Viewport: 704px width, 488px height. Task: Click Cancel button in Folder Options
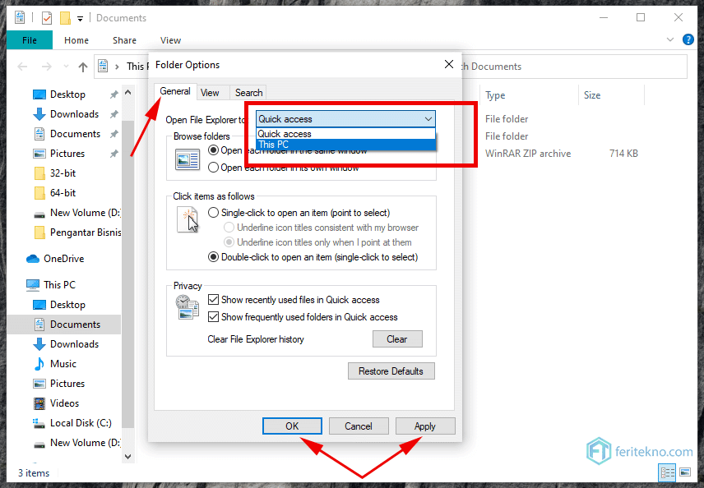tap(359, 426)
